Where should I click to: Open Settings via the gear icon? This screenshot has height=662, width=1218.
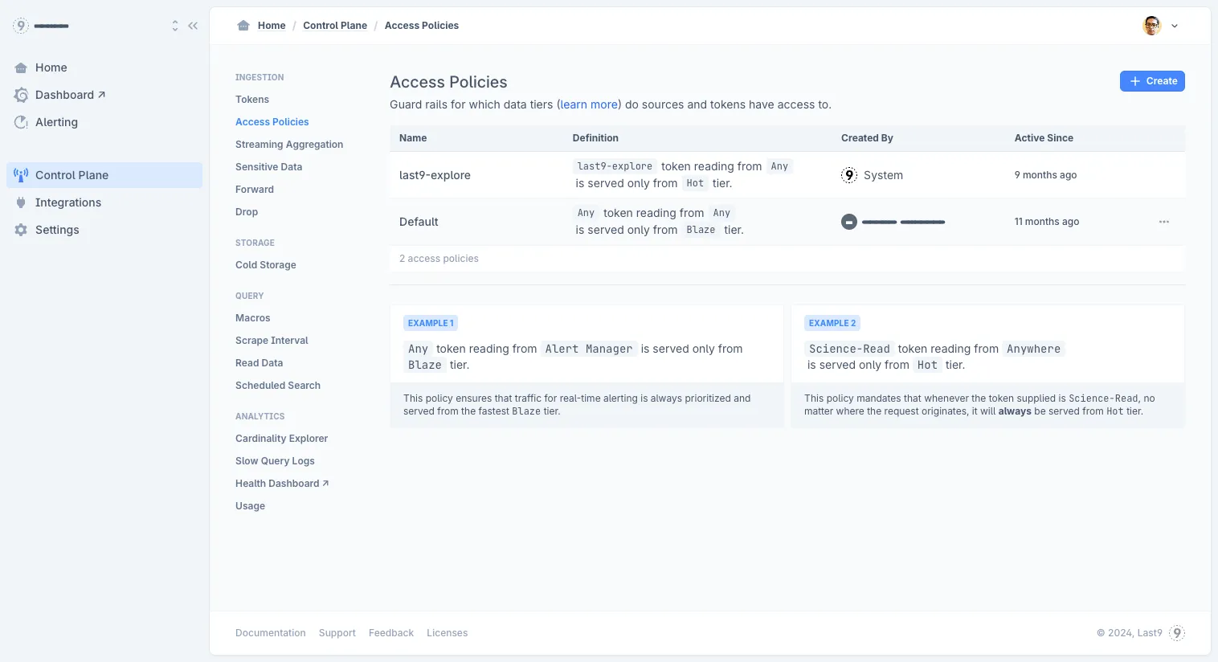click(x=22, y=231)
